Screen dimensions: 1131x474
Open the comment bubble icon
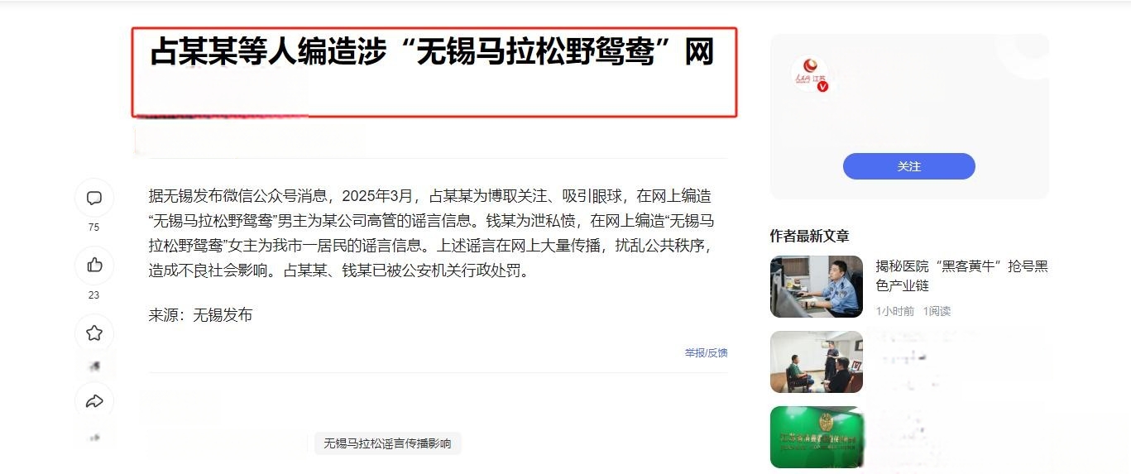tap(94, 198)
